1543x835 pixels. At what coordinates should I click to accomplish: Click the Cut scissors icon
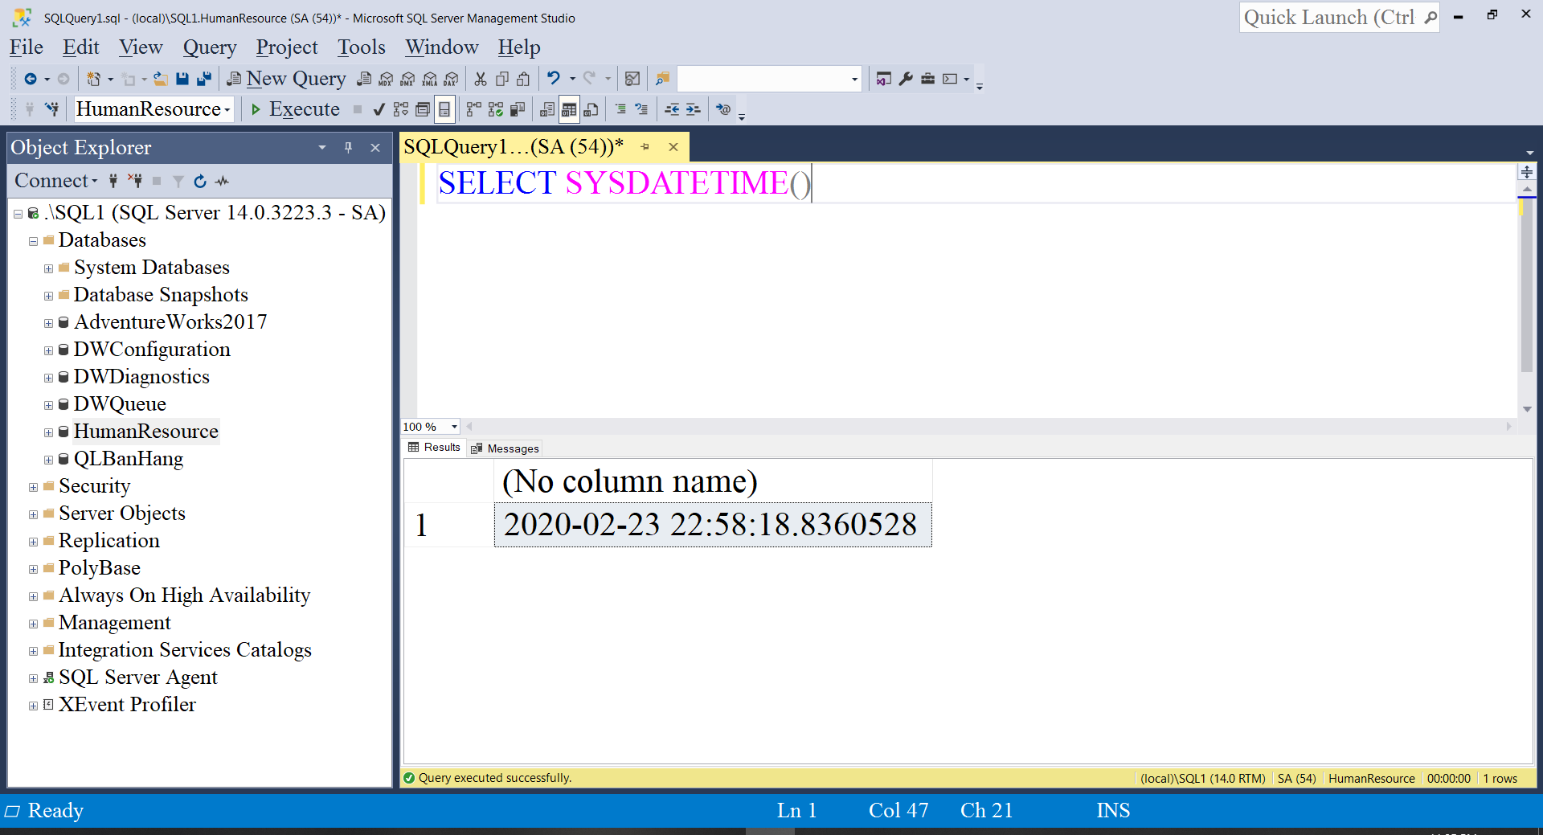tap(481, 79)
